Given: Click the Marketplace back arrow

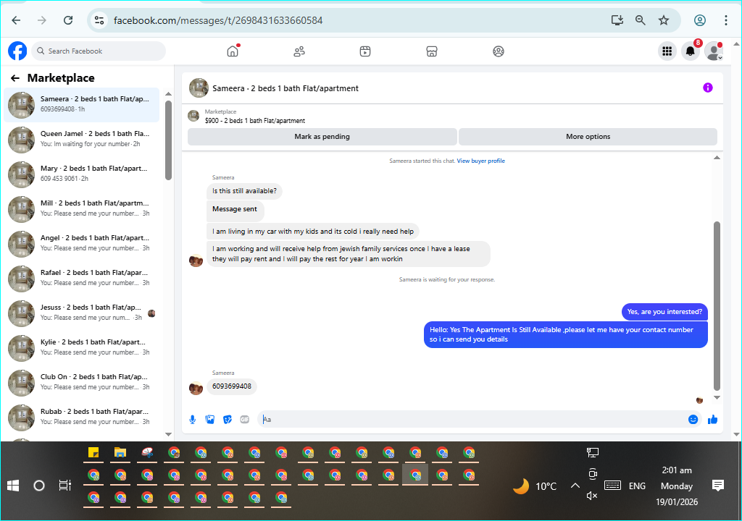Looking at the screenshot, I should 15,78.
